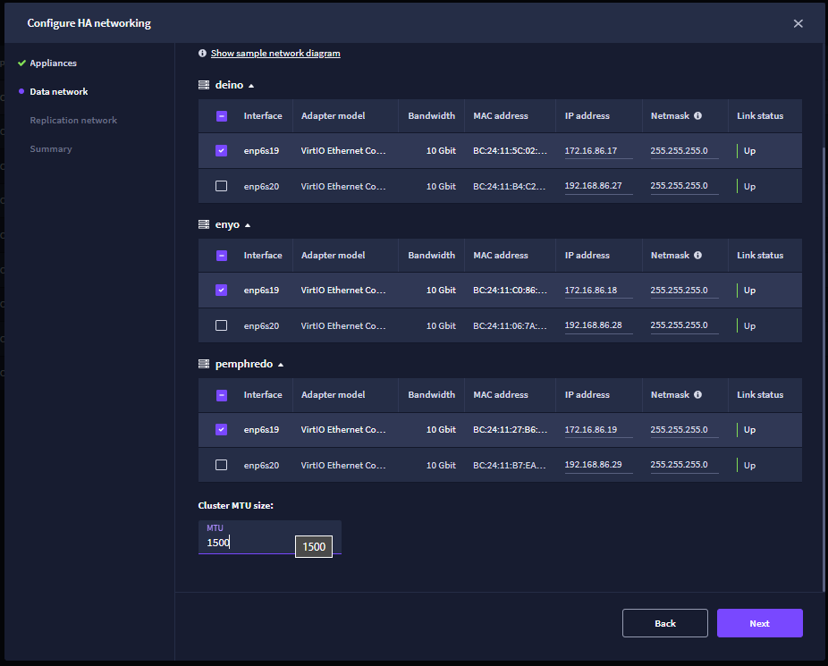Edit IP address 192.168.86.28 field

(x=598, y=325)
